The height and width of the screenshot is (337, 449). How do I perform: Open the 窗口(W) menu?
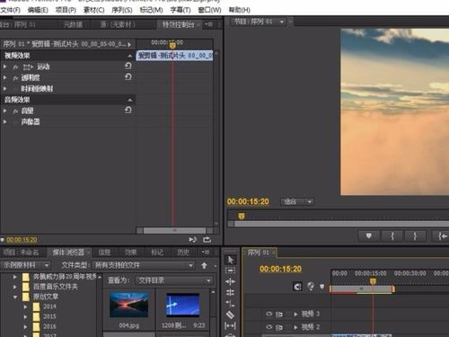coord(209,10)
